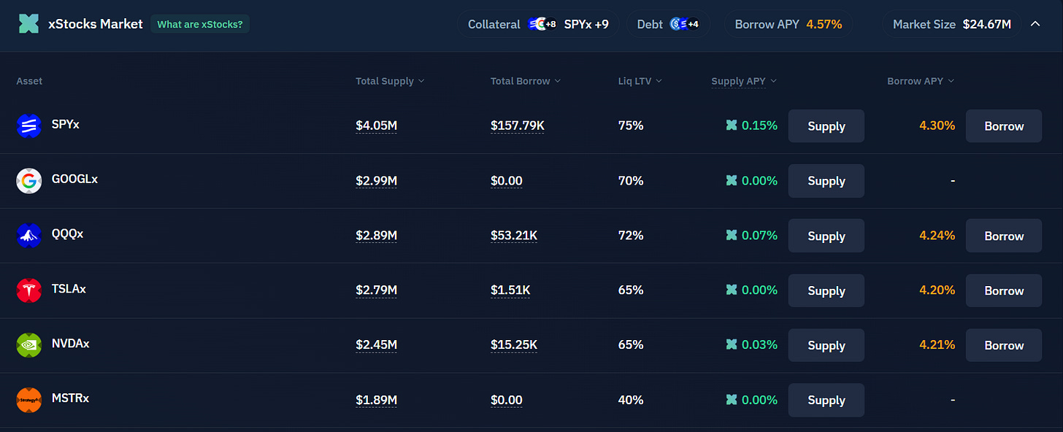This screenshot has height=432, width=1063.
Task: Click the QQQx asset icon
Action: pyautogui.click(x=29, y=236)
